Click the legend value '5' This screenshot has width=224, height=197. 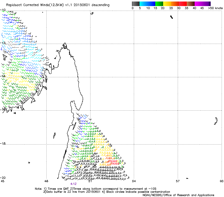click(140, 8)
